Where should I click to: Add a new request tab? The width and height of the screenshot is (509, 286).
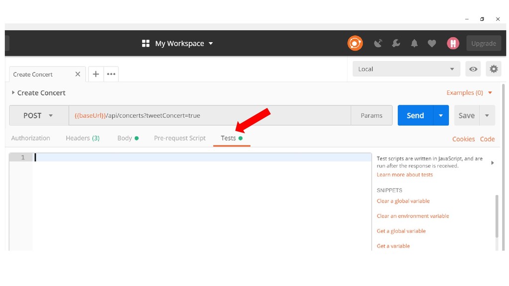[x=96, y=74]
